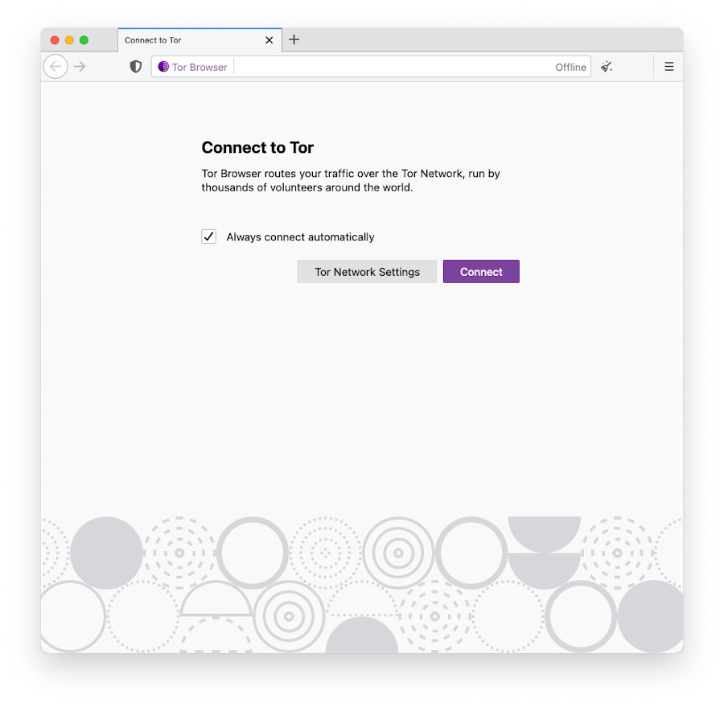Open Tor Network Settings
The image size is (724, 707).
tap(367, 272)
